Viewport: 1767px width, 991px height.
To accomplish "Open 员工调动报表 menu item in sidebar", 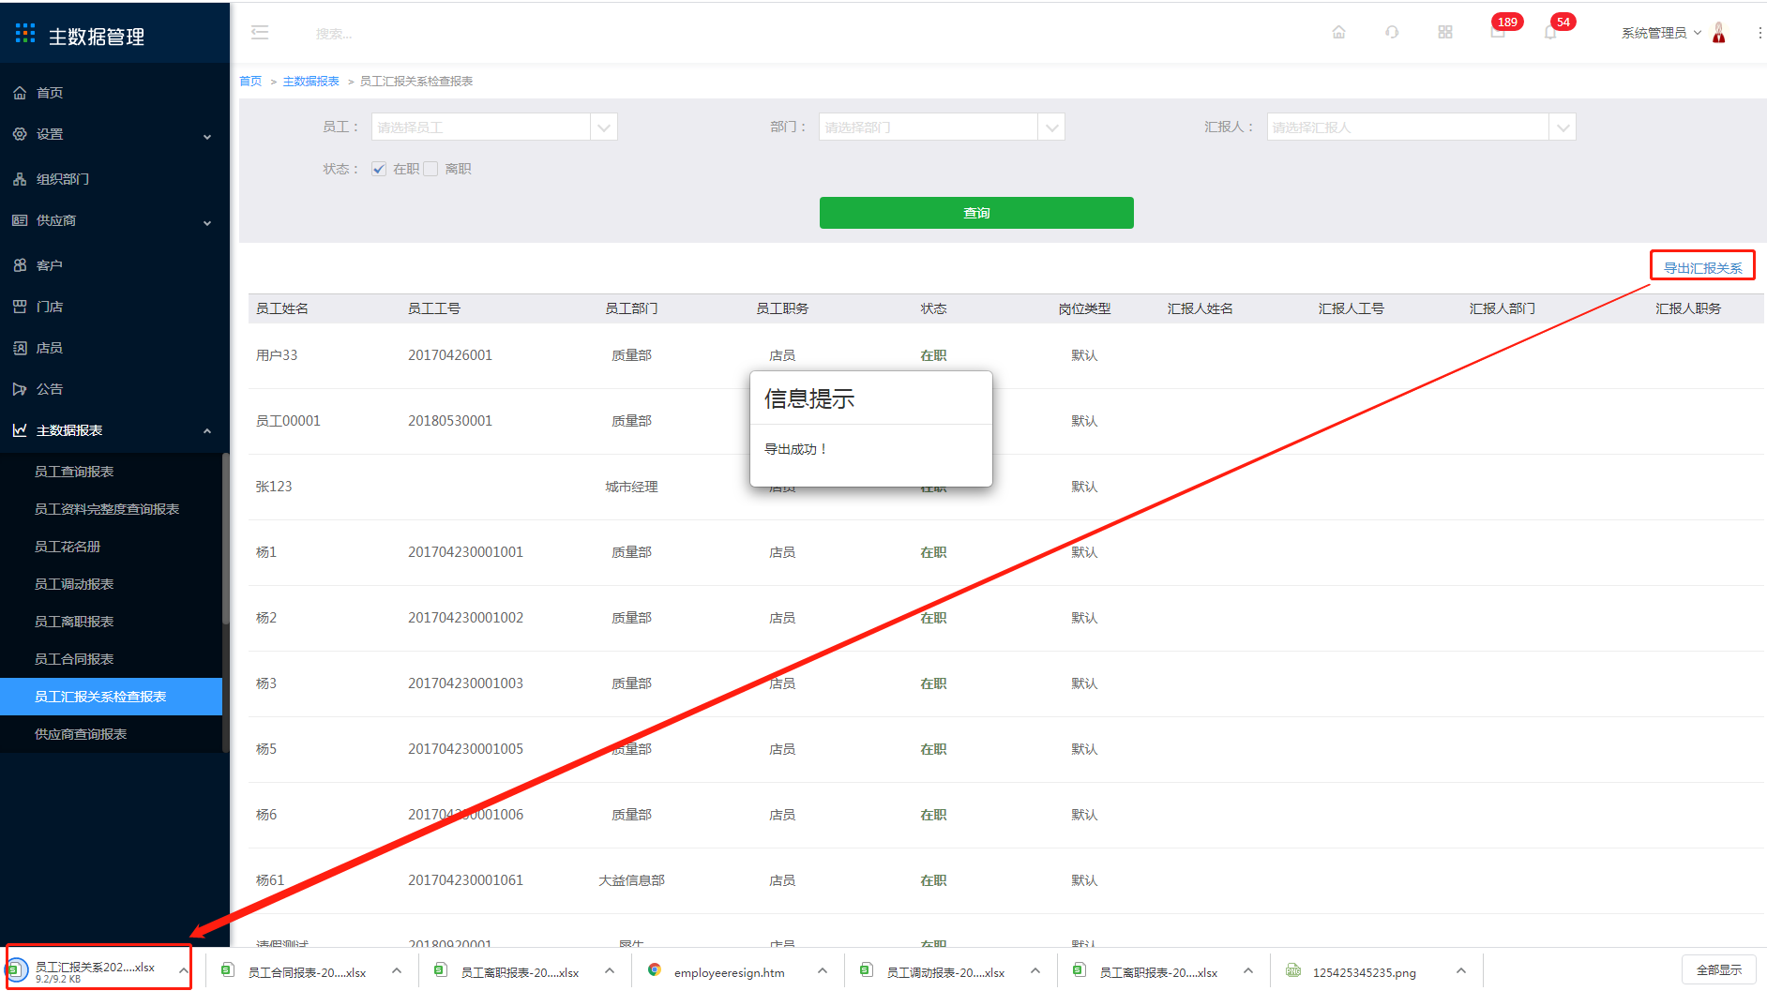I will click(x=74, y=584).
